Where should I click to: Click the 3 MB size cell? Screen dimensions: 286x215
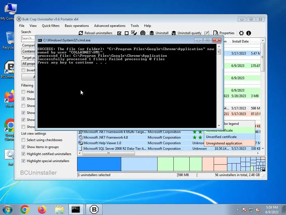pos(255,96)
